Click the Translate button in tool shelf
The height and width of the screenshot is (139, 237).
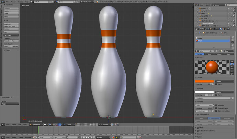point(11,9)
